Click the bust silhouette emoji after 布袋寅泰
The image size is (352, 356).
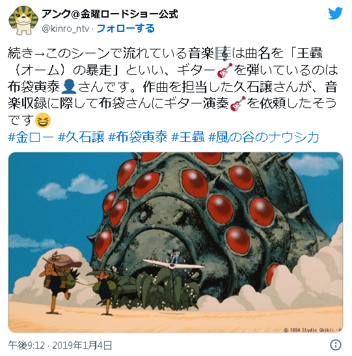pos(69,87)
